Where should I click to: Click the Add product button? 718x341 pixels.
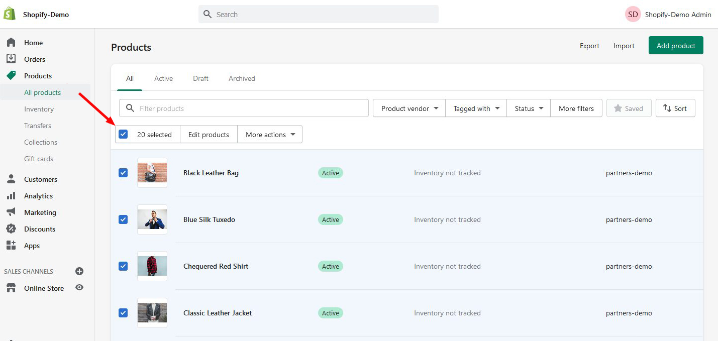pos(676,46)
